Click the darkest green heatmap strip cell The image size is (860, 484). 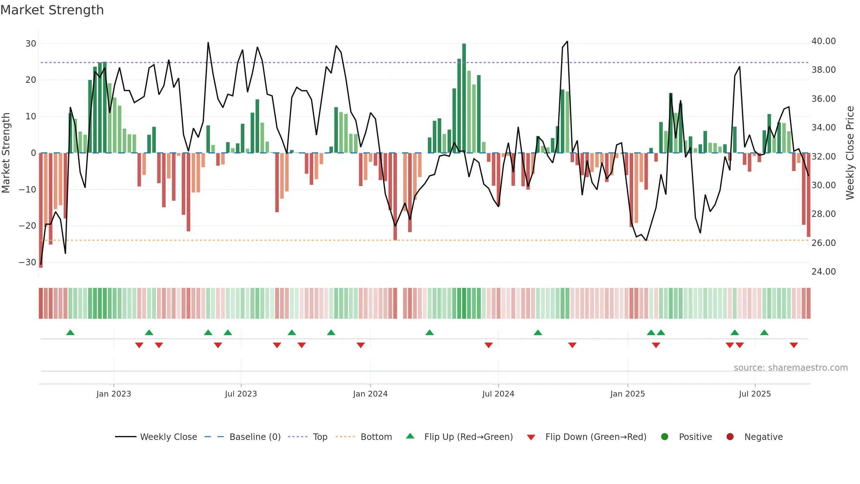pos(464,303)
